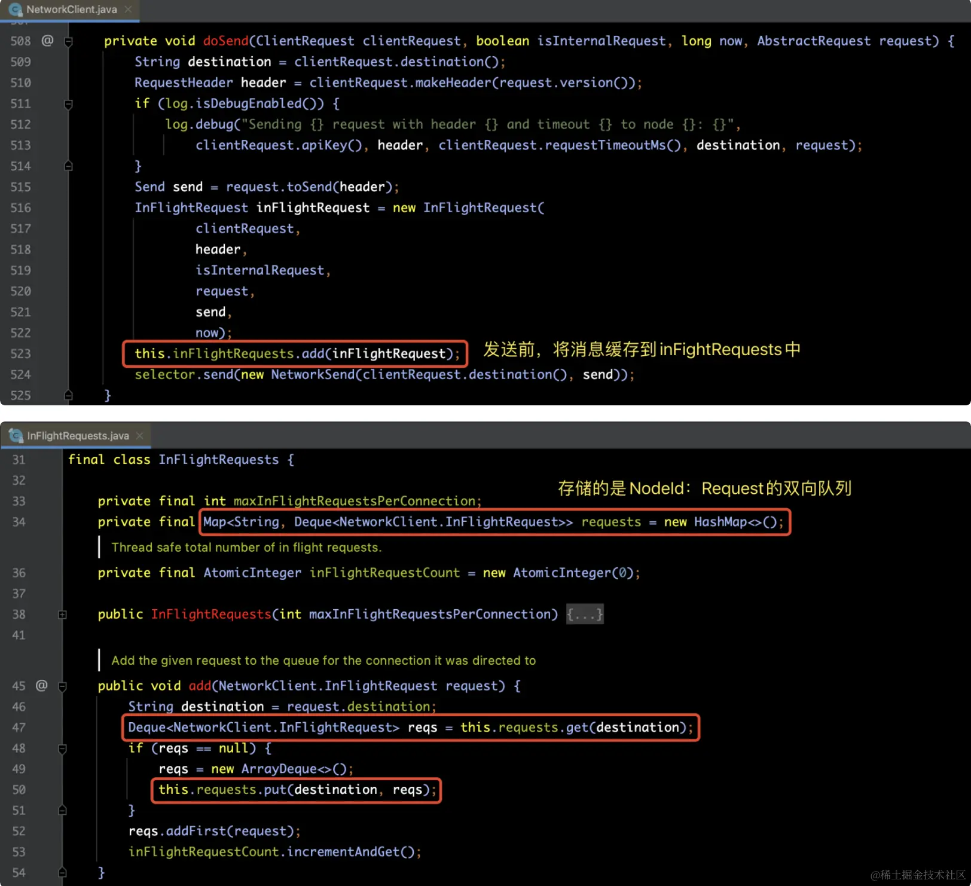Collapse fold end marker at line 54
Image resolution: width=971 pixels, height=886 pixels.
(x=62, y=873)
